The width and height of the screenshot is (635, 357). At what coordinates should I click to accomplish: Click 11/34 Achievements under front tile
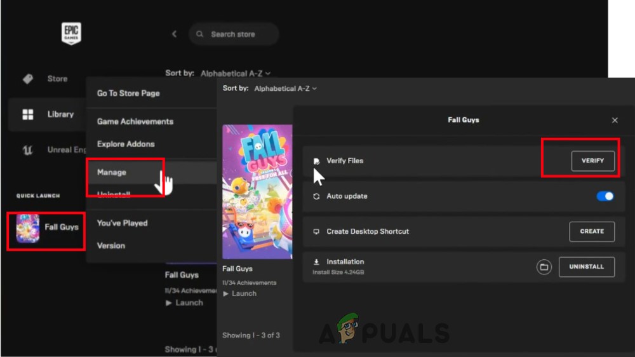(250, 283)
